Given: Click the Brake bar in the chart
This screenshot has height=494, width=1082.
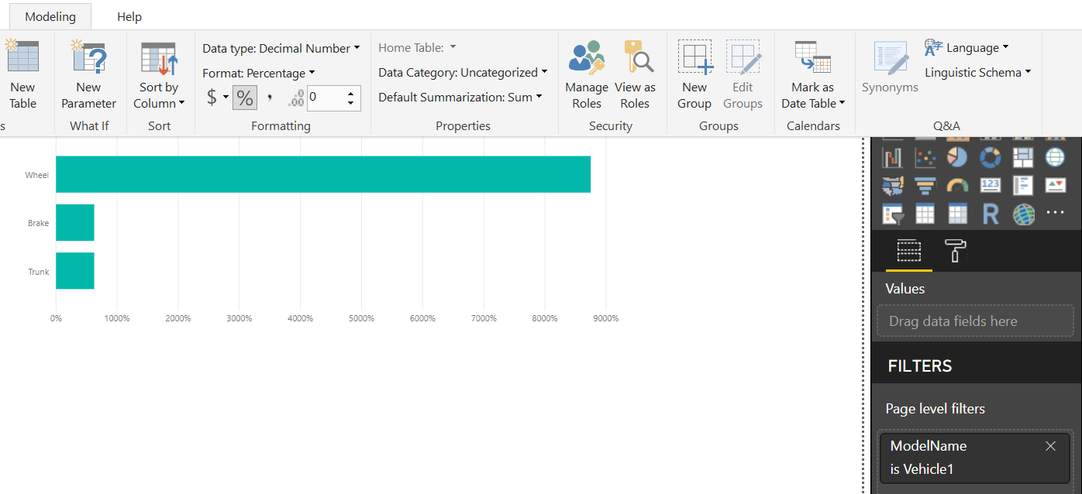Looking at the screenshot, I should pos(74,223).
